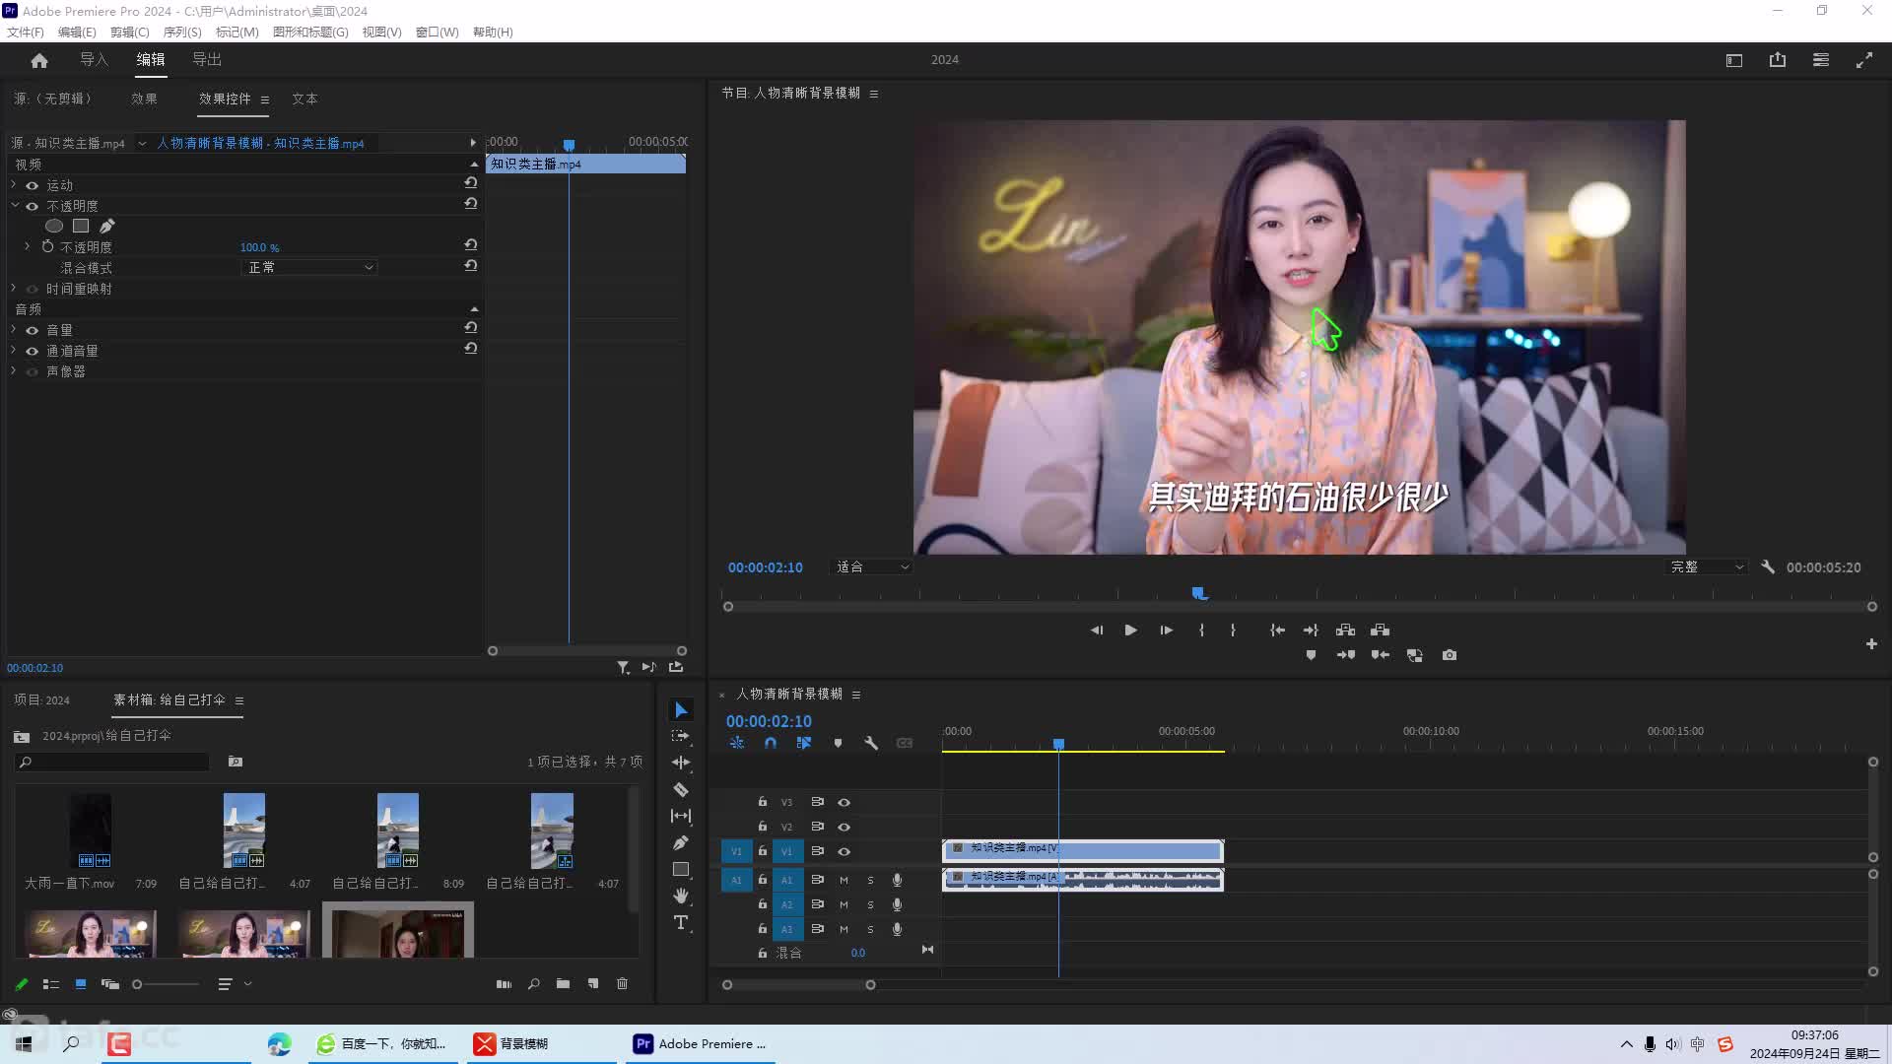Expand the Volume audio effect
The width and height of the screenshot is (1892, 1064).
click(x=13, y=330)
